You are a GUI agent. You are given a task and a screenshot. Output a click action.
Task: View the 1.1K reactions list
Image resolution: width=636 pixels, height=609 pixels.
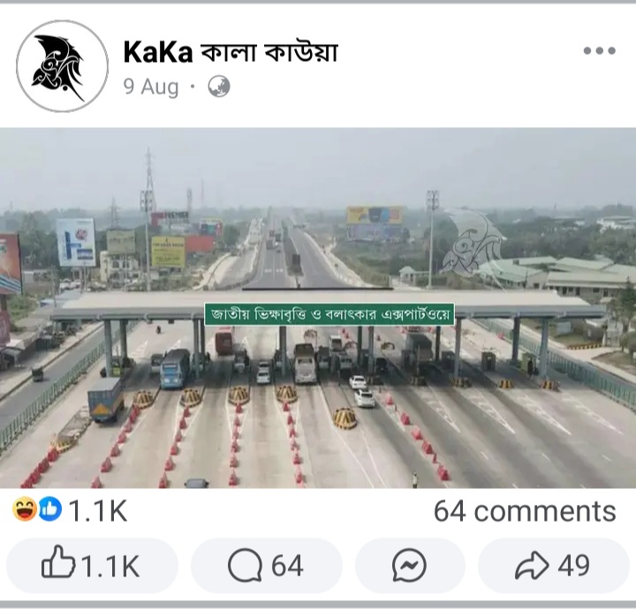99,511
